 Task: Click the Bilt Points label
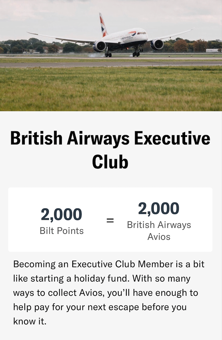point(62,231)
